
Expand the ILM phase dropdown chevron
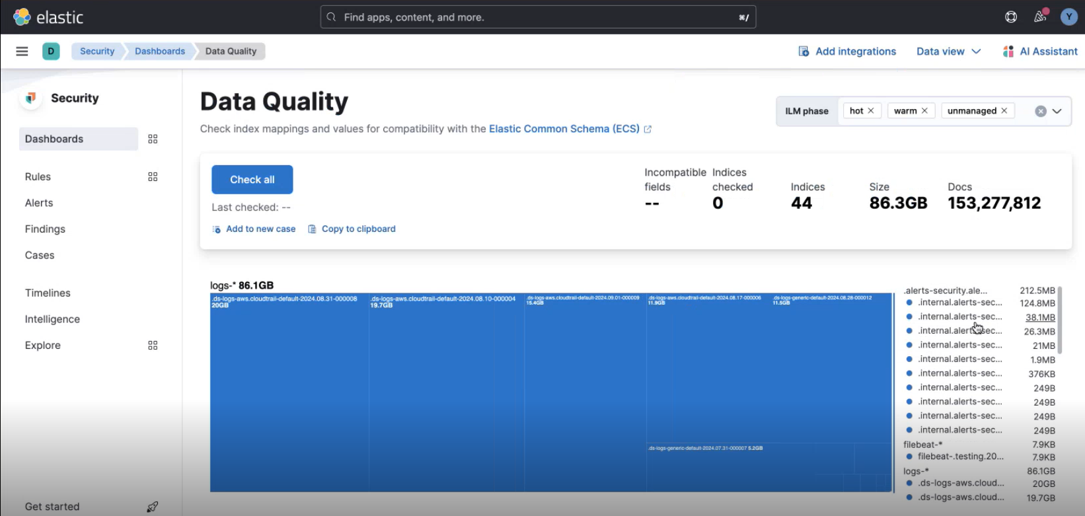pos(1057,111)
